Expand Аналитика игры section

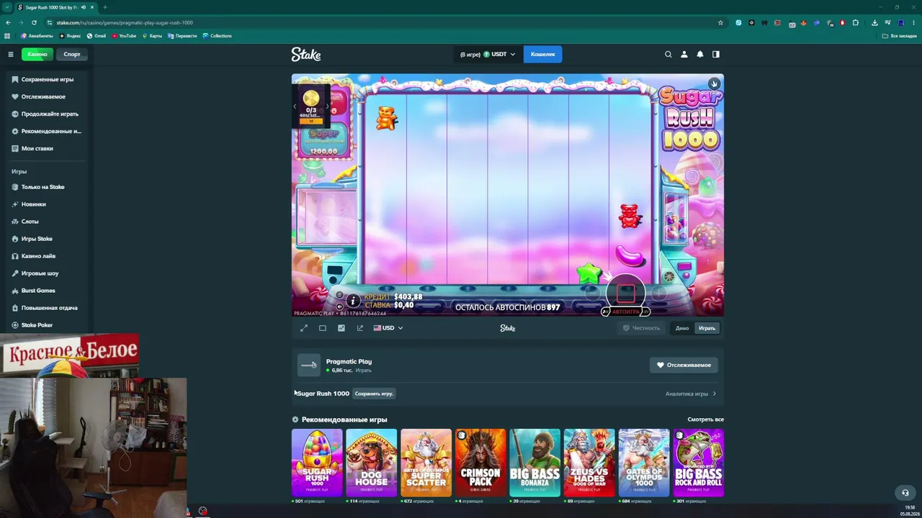(x=691, y=394)
